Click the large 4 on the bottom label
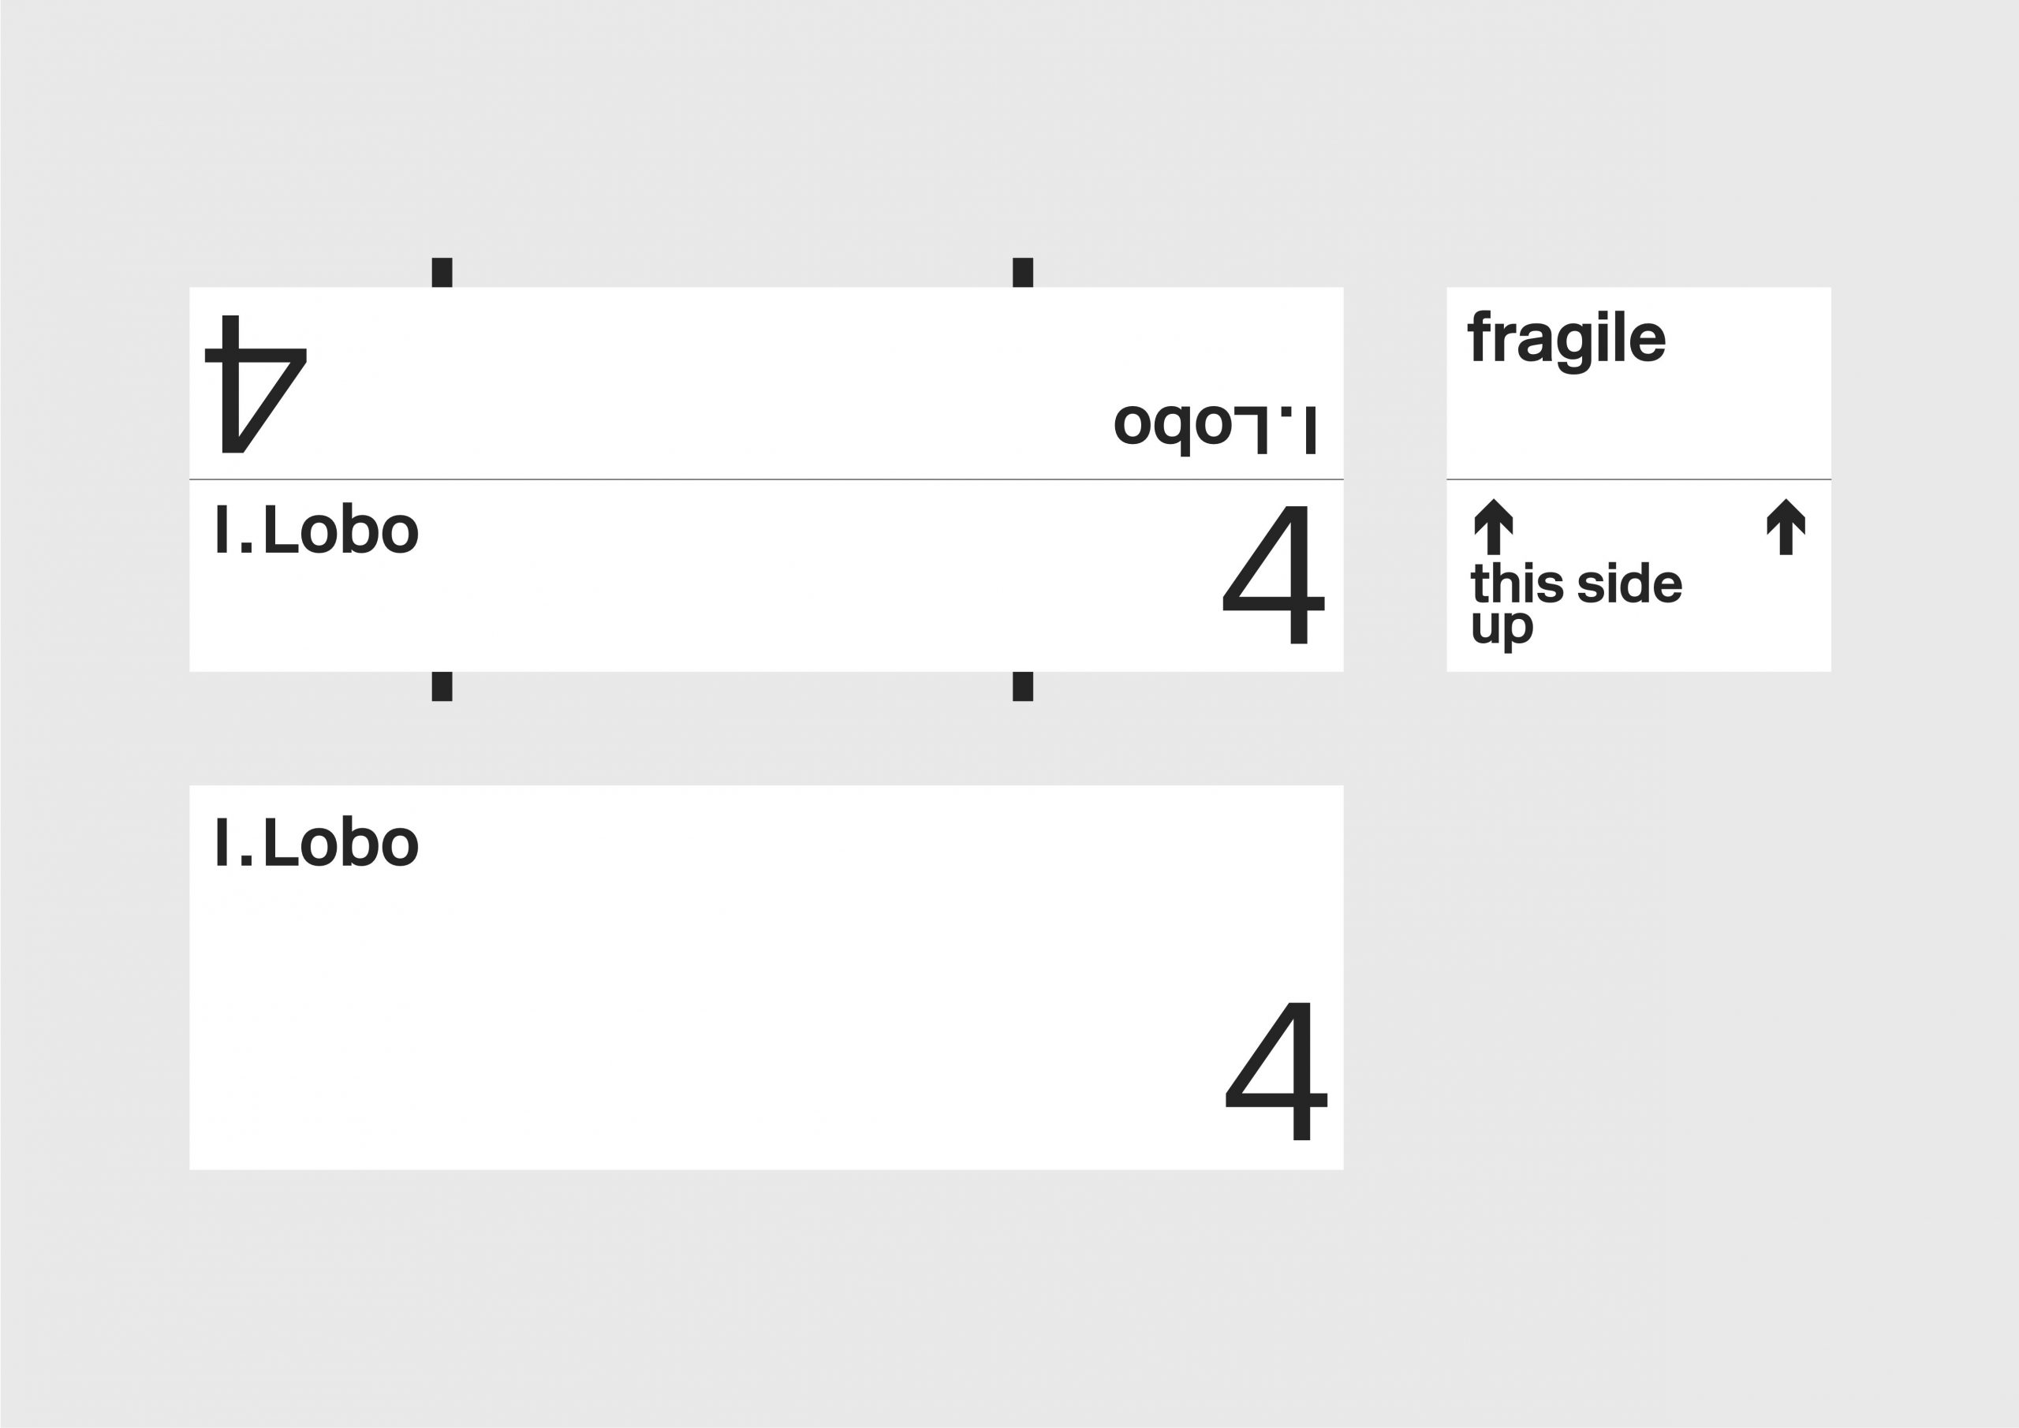 tap(1277, 1071)
